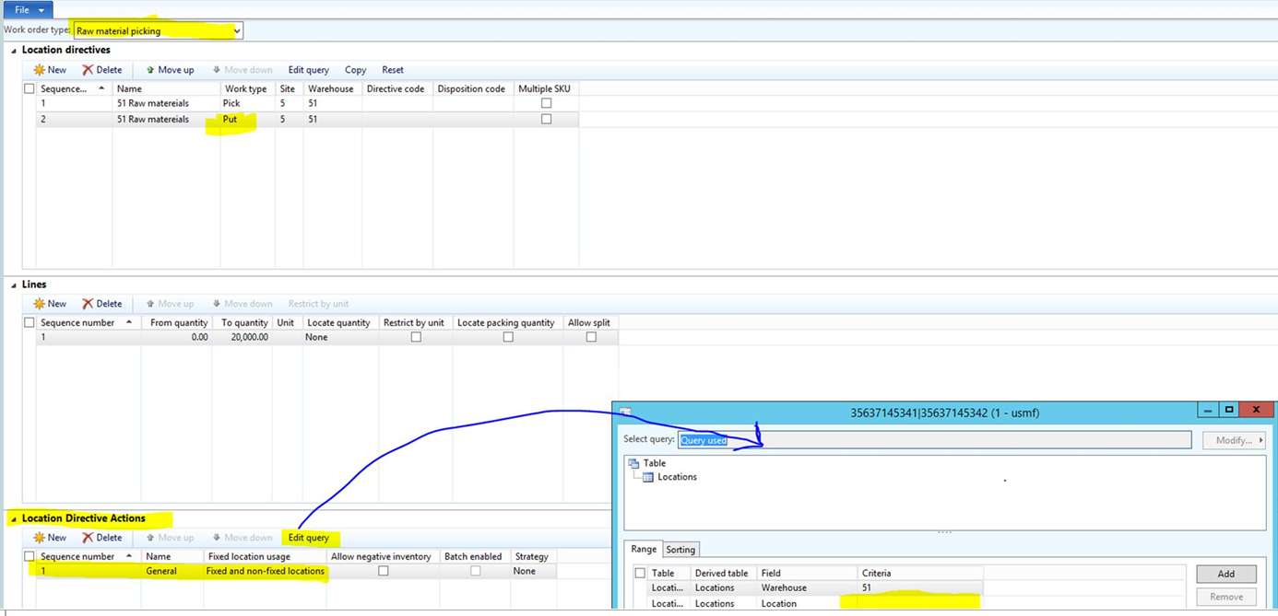
Task: Toggle Multiple SKU for sequence 1 row
Action: point(546,102)
